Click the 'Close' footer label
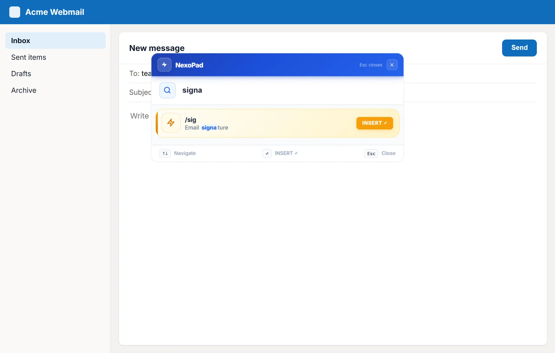 click(388, 153)
